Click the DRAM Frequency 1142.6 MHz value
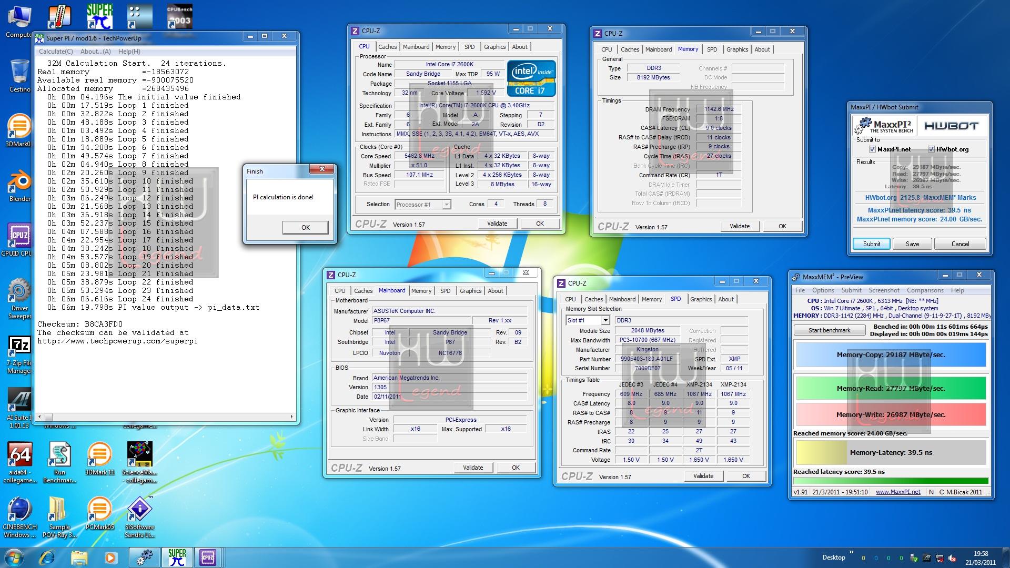 point(719,109)
